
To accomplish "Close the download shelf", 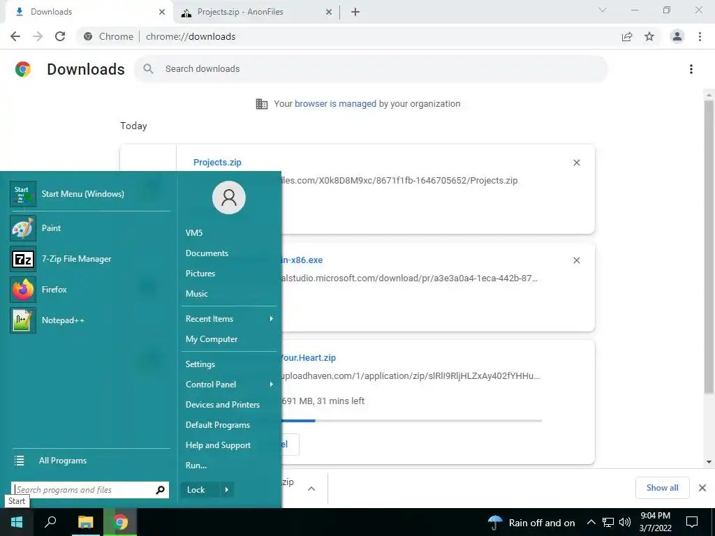I will 702,488.
